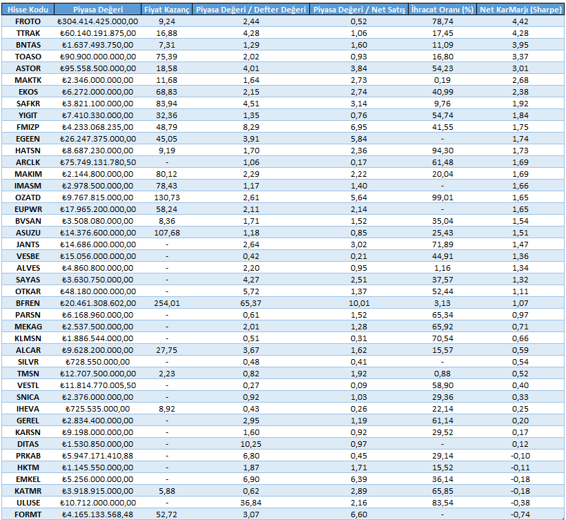Select the MEKAG ticker cell
The width and height of the screenshot is (566, 520).
tap(28, 327)
